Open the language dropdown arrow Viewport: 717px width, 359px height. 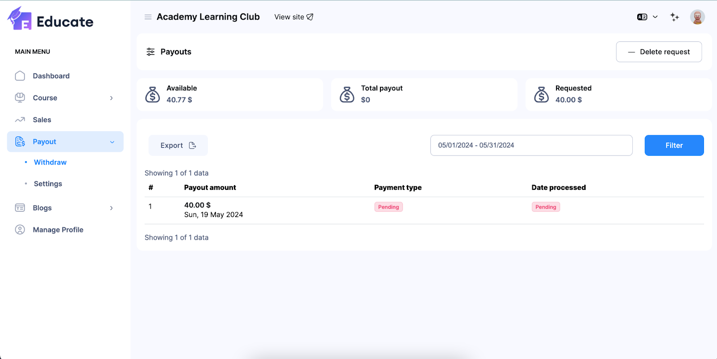pyautogui.click(x=655, y=17)
